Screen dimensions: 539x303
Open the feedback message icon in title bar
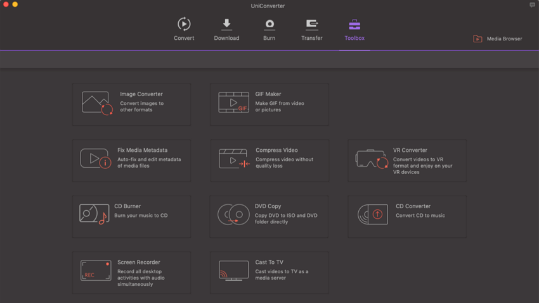point(532,5)
